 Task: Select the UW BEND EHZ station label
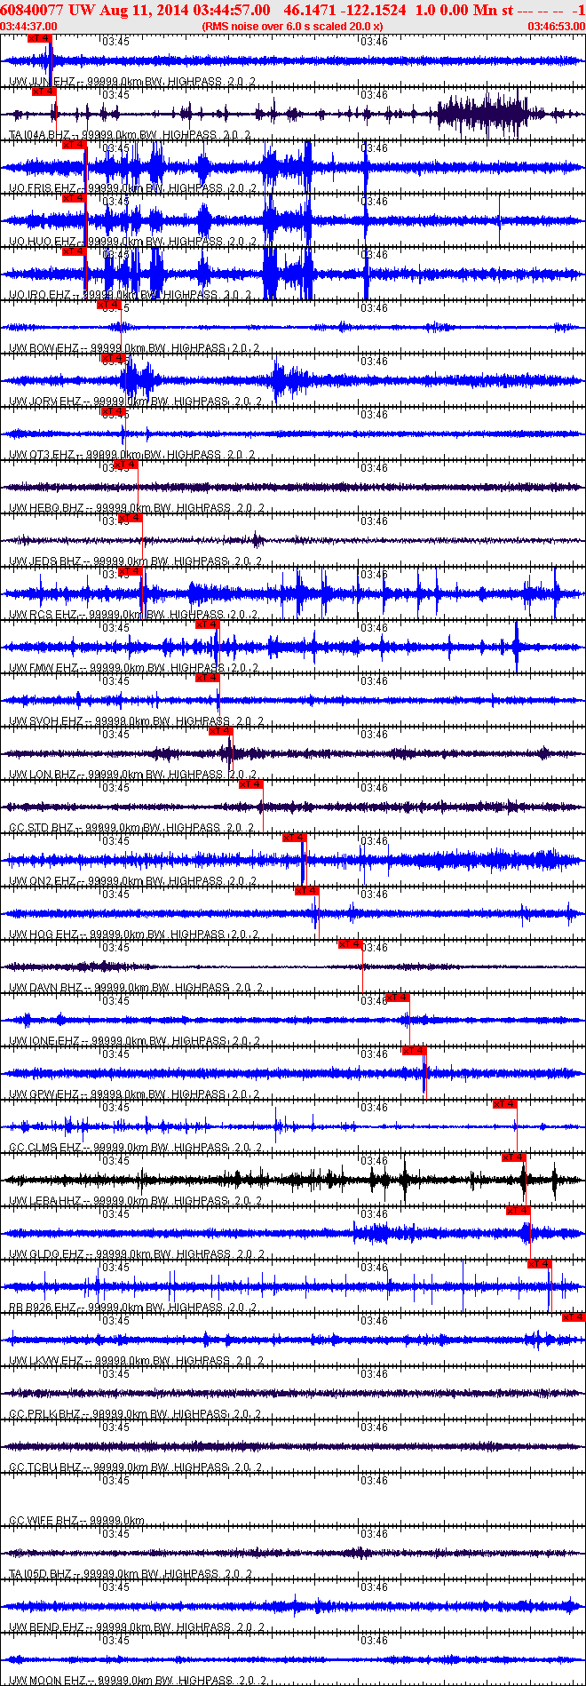[x=46, y=1626]
